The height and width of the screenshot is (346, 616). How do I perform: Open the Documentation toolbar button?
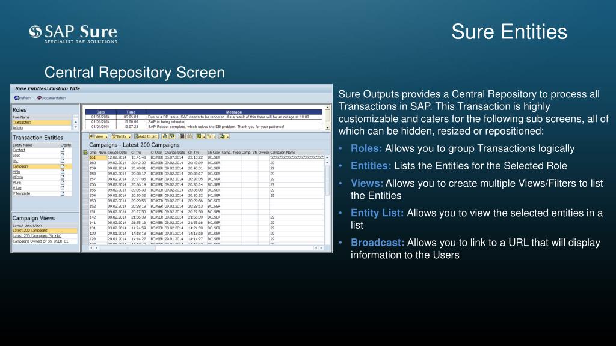51,98
